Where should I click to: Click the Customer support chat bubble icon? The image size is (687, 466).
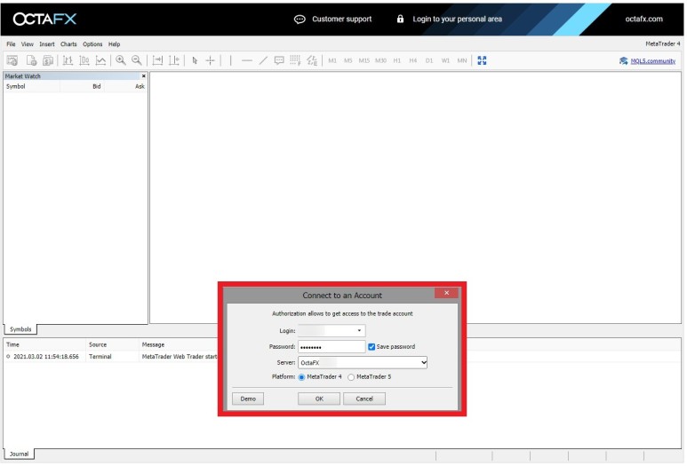(300, 20)
